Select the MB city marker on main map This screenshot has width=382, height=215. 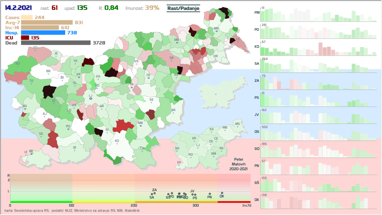(x=177, y=43)
